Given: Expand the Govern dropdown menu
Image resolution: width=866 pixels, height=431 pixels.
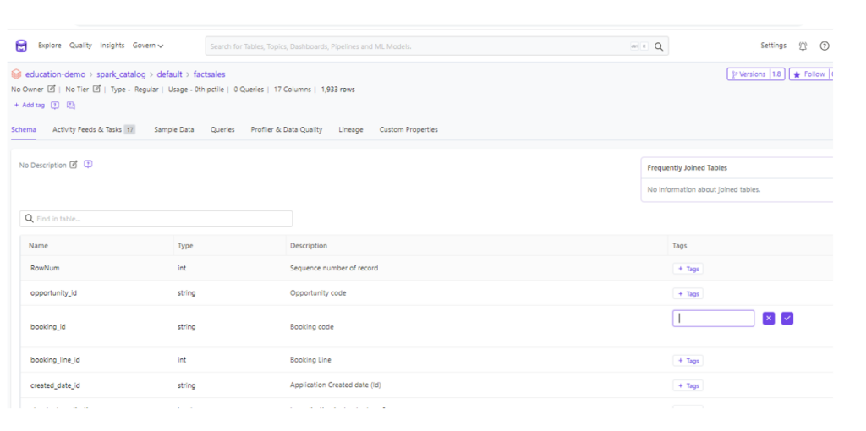Looking at the screenshot, I should click(x=148, y=46).
